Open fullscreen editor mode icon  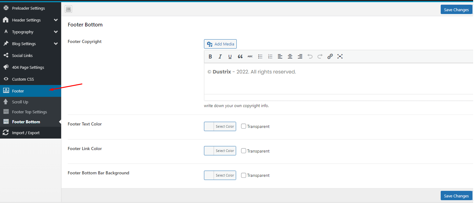point(340,56)
